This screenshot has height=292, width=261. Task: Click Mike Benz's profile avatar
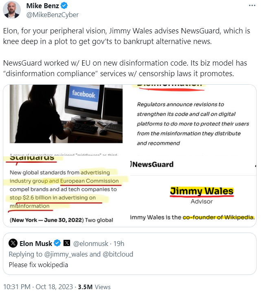pyautogui.click(x=12, y=10)
